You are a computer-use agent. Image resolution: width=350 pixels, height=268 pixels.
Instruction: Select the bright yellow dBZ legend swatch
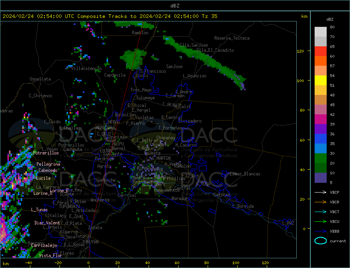320,81
